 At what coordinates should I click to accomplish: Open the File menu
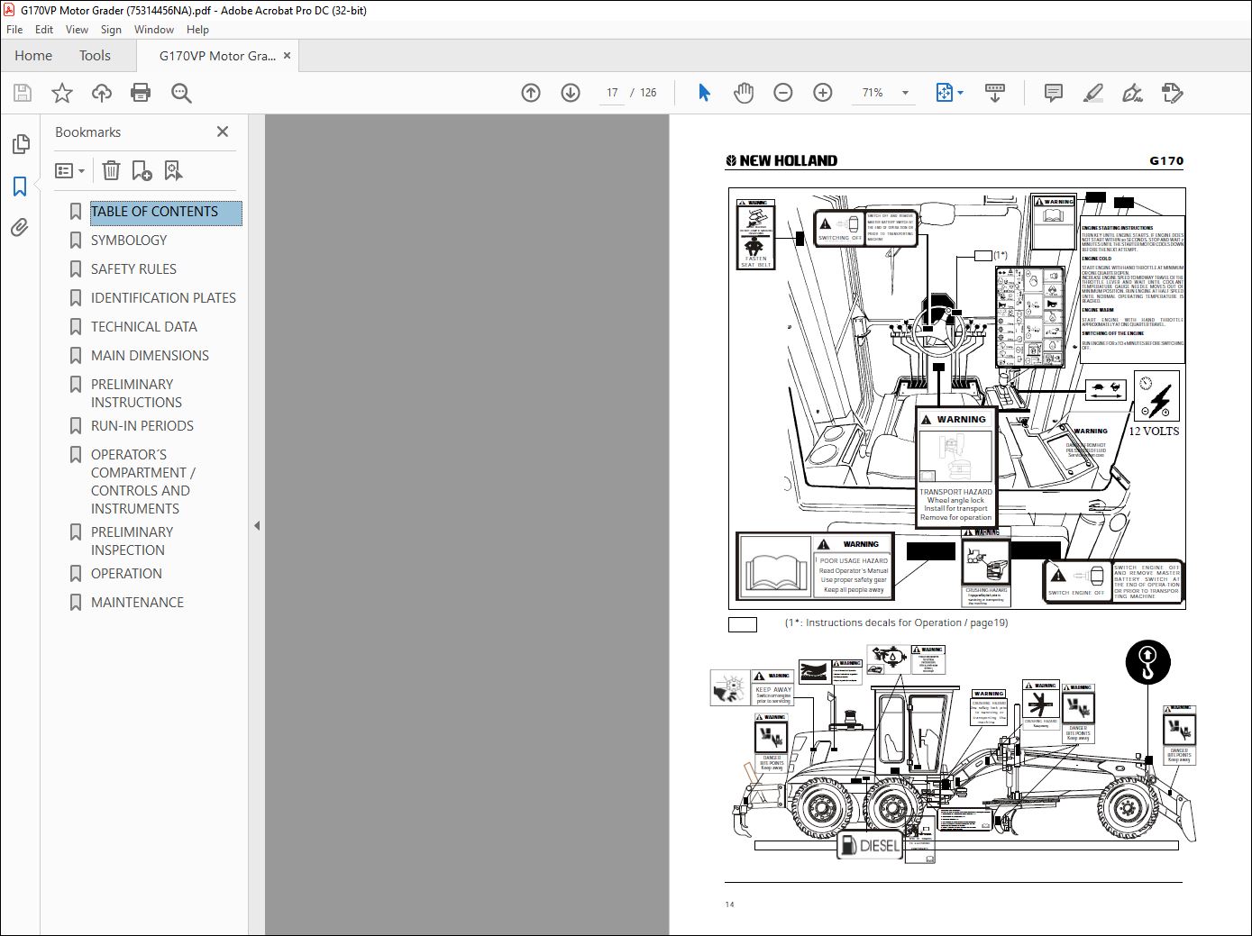(x=14, y=30)
